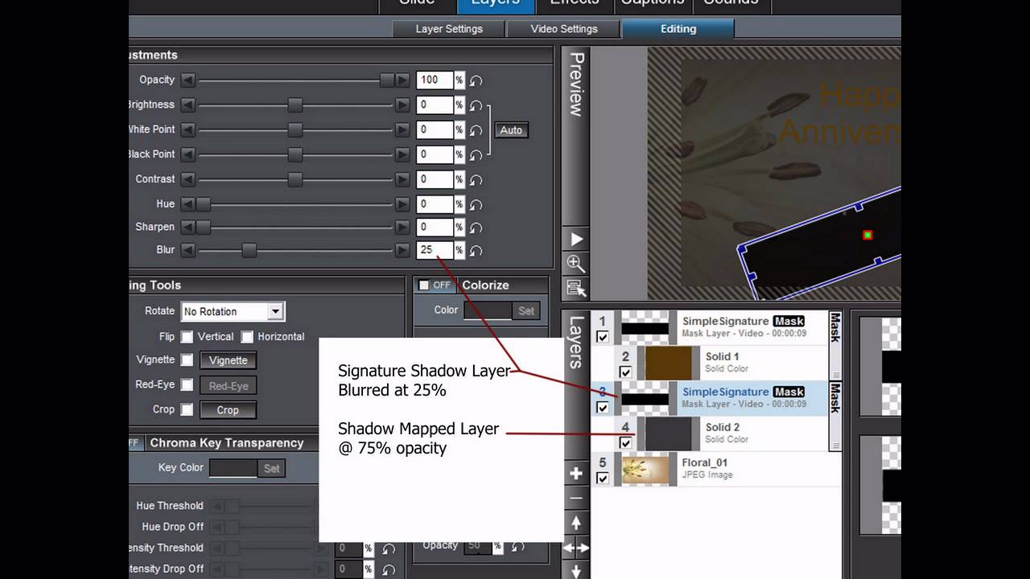The width and height of the screenshot is (1030, 579).
Task: Select the Editing tab
Action: point(678,29)
